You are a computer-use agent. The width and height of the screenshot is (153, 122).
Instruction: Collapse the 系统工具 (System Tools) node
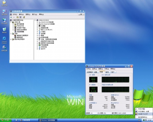11,22
